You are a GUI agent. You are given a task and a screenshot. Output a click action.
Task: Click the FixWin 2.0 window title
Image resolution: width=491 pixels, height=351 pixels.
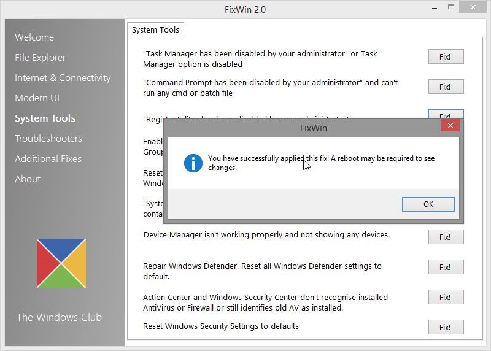[245, 10]
